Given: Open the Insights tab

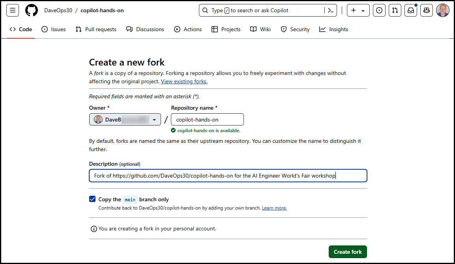Looking at the screenshot, I should pos(333,29).
